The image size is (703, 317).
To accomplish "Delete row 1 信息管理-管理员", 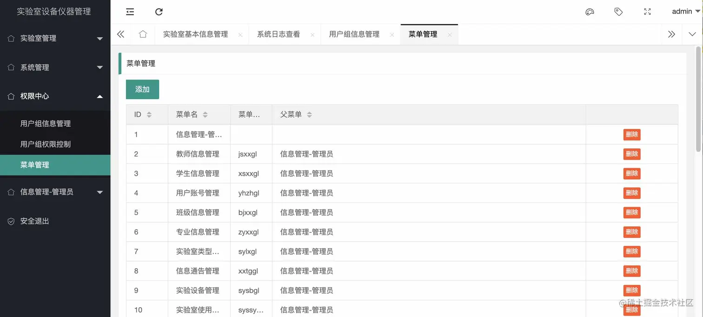I will click(632, 135).
